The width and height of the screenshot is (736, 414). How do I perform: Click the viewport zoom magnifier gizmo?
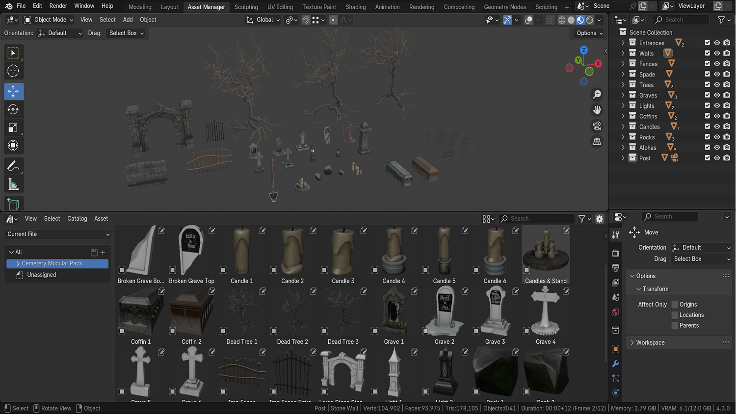tap(597, 94)
